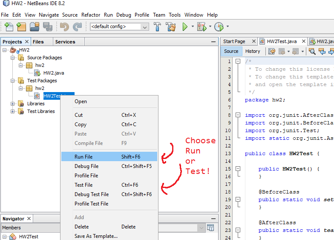The width and height of the screenshot is (334, 240).
Task: Click the editor Forward navigation icon
Action: 296,51
